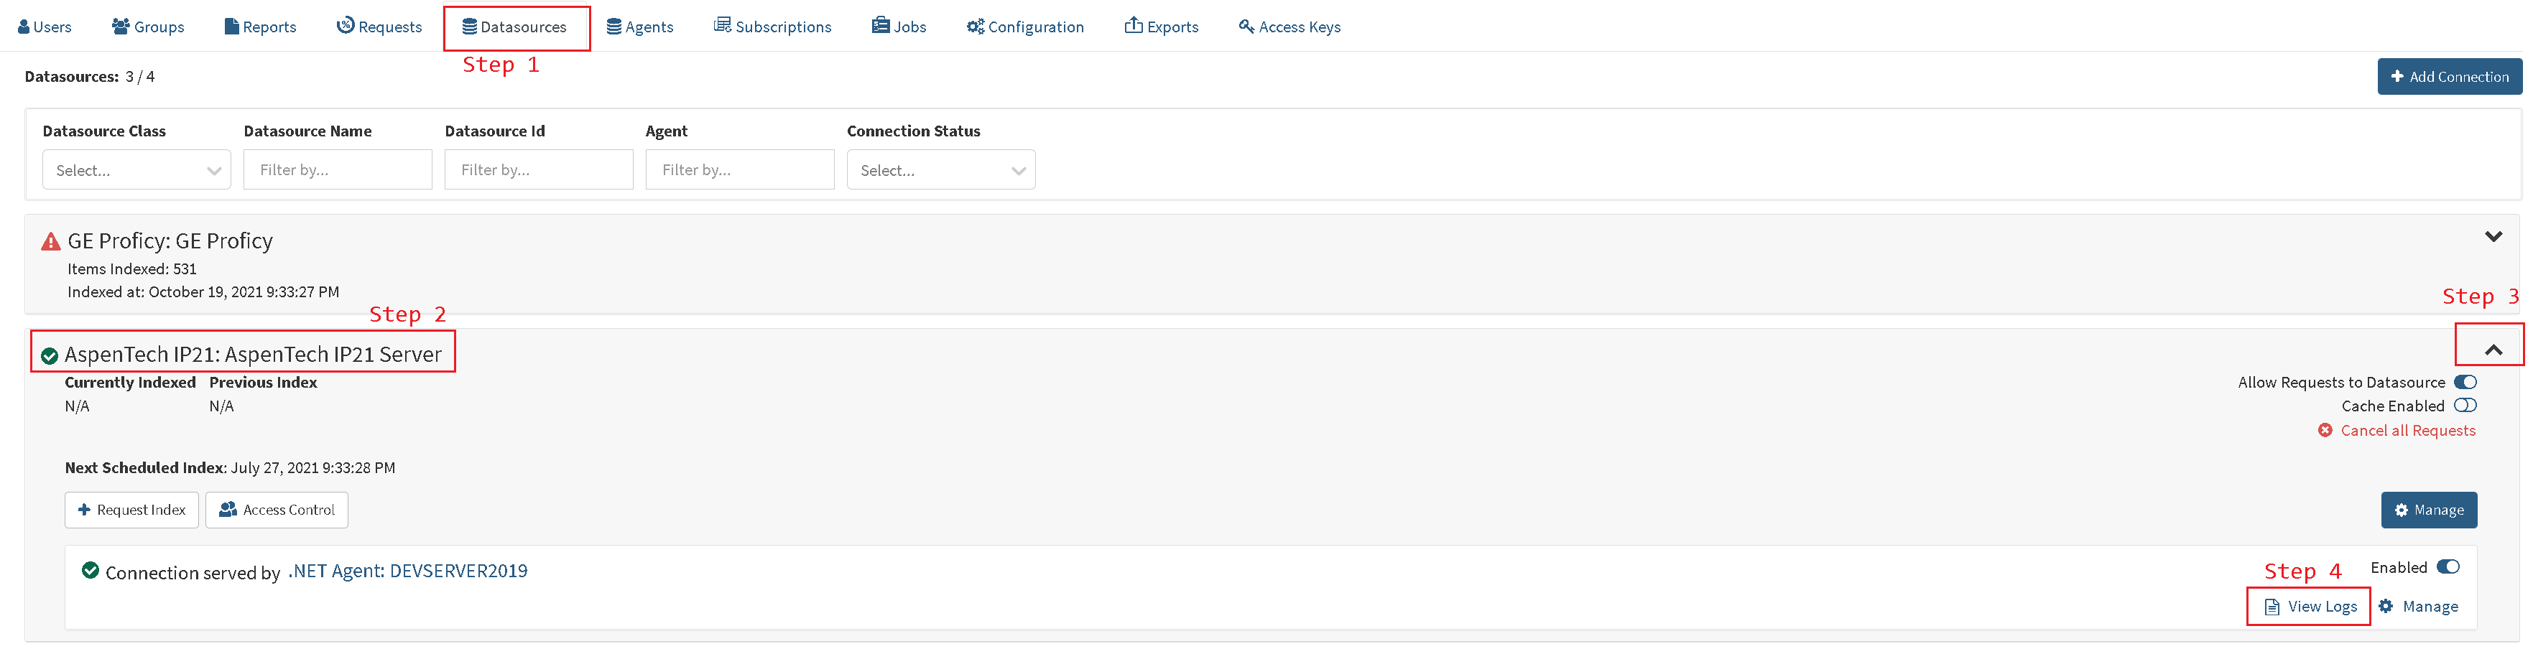Viewport: 2533px width, 649px height.
Task: Click Cancel all Requests link
Action: click(2397, 431)
